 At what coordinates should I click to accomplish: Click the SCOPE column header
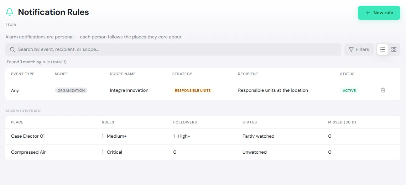pyautogui.click(x=61, y=74)
